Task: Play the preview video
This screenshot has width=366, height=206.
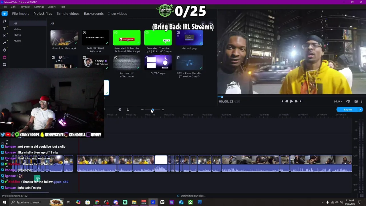Action: point(291,101)
